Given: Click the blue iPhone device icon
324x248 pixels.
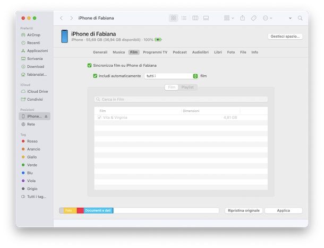Looking at the screenshot, I should click(65, 36).
